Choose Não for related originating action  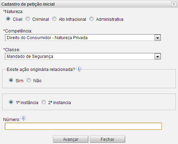coord(29,80)
